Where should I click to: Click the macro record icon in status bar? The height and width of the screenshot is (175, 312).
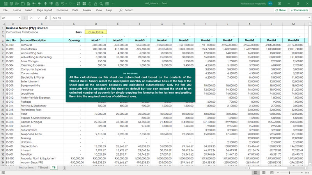[3, 173]
